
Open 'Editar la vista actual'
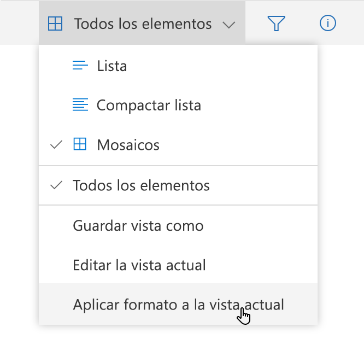click(x=139, y=265)
